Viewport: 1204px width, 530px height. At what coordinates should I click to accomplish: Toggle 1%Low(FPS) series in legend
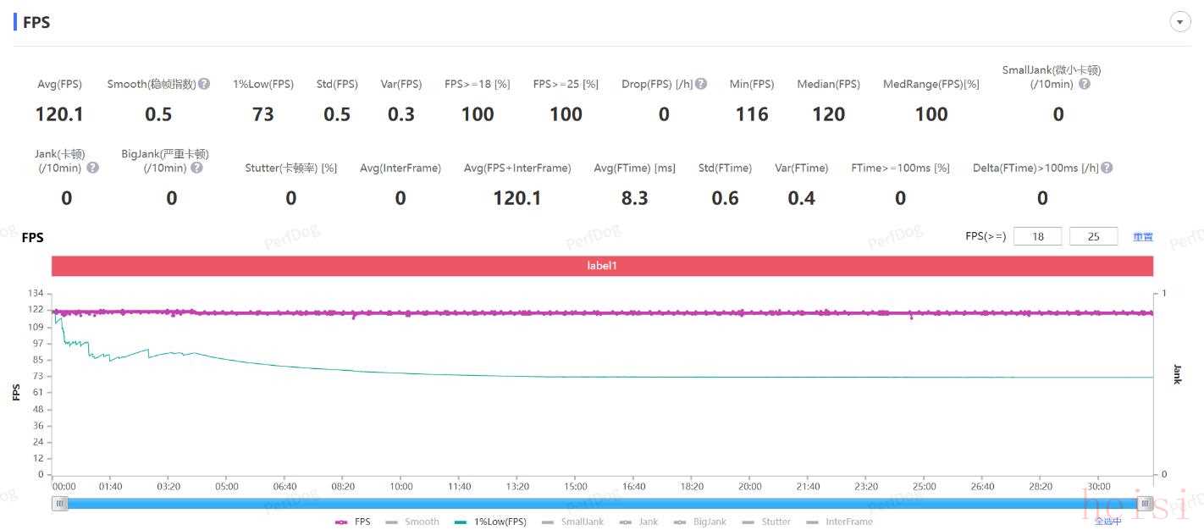pos(490,522)
